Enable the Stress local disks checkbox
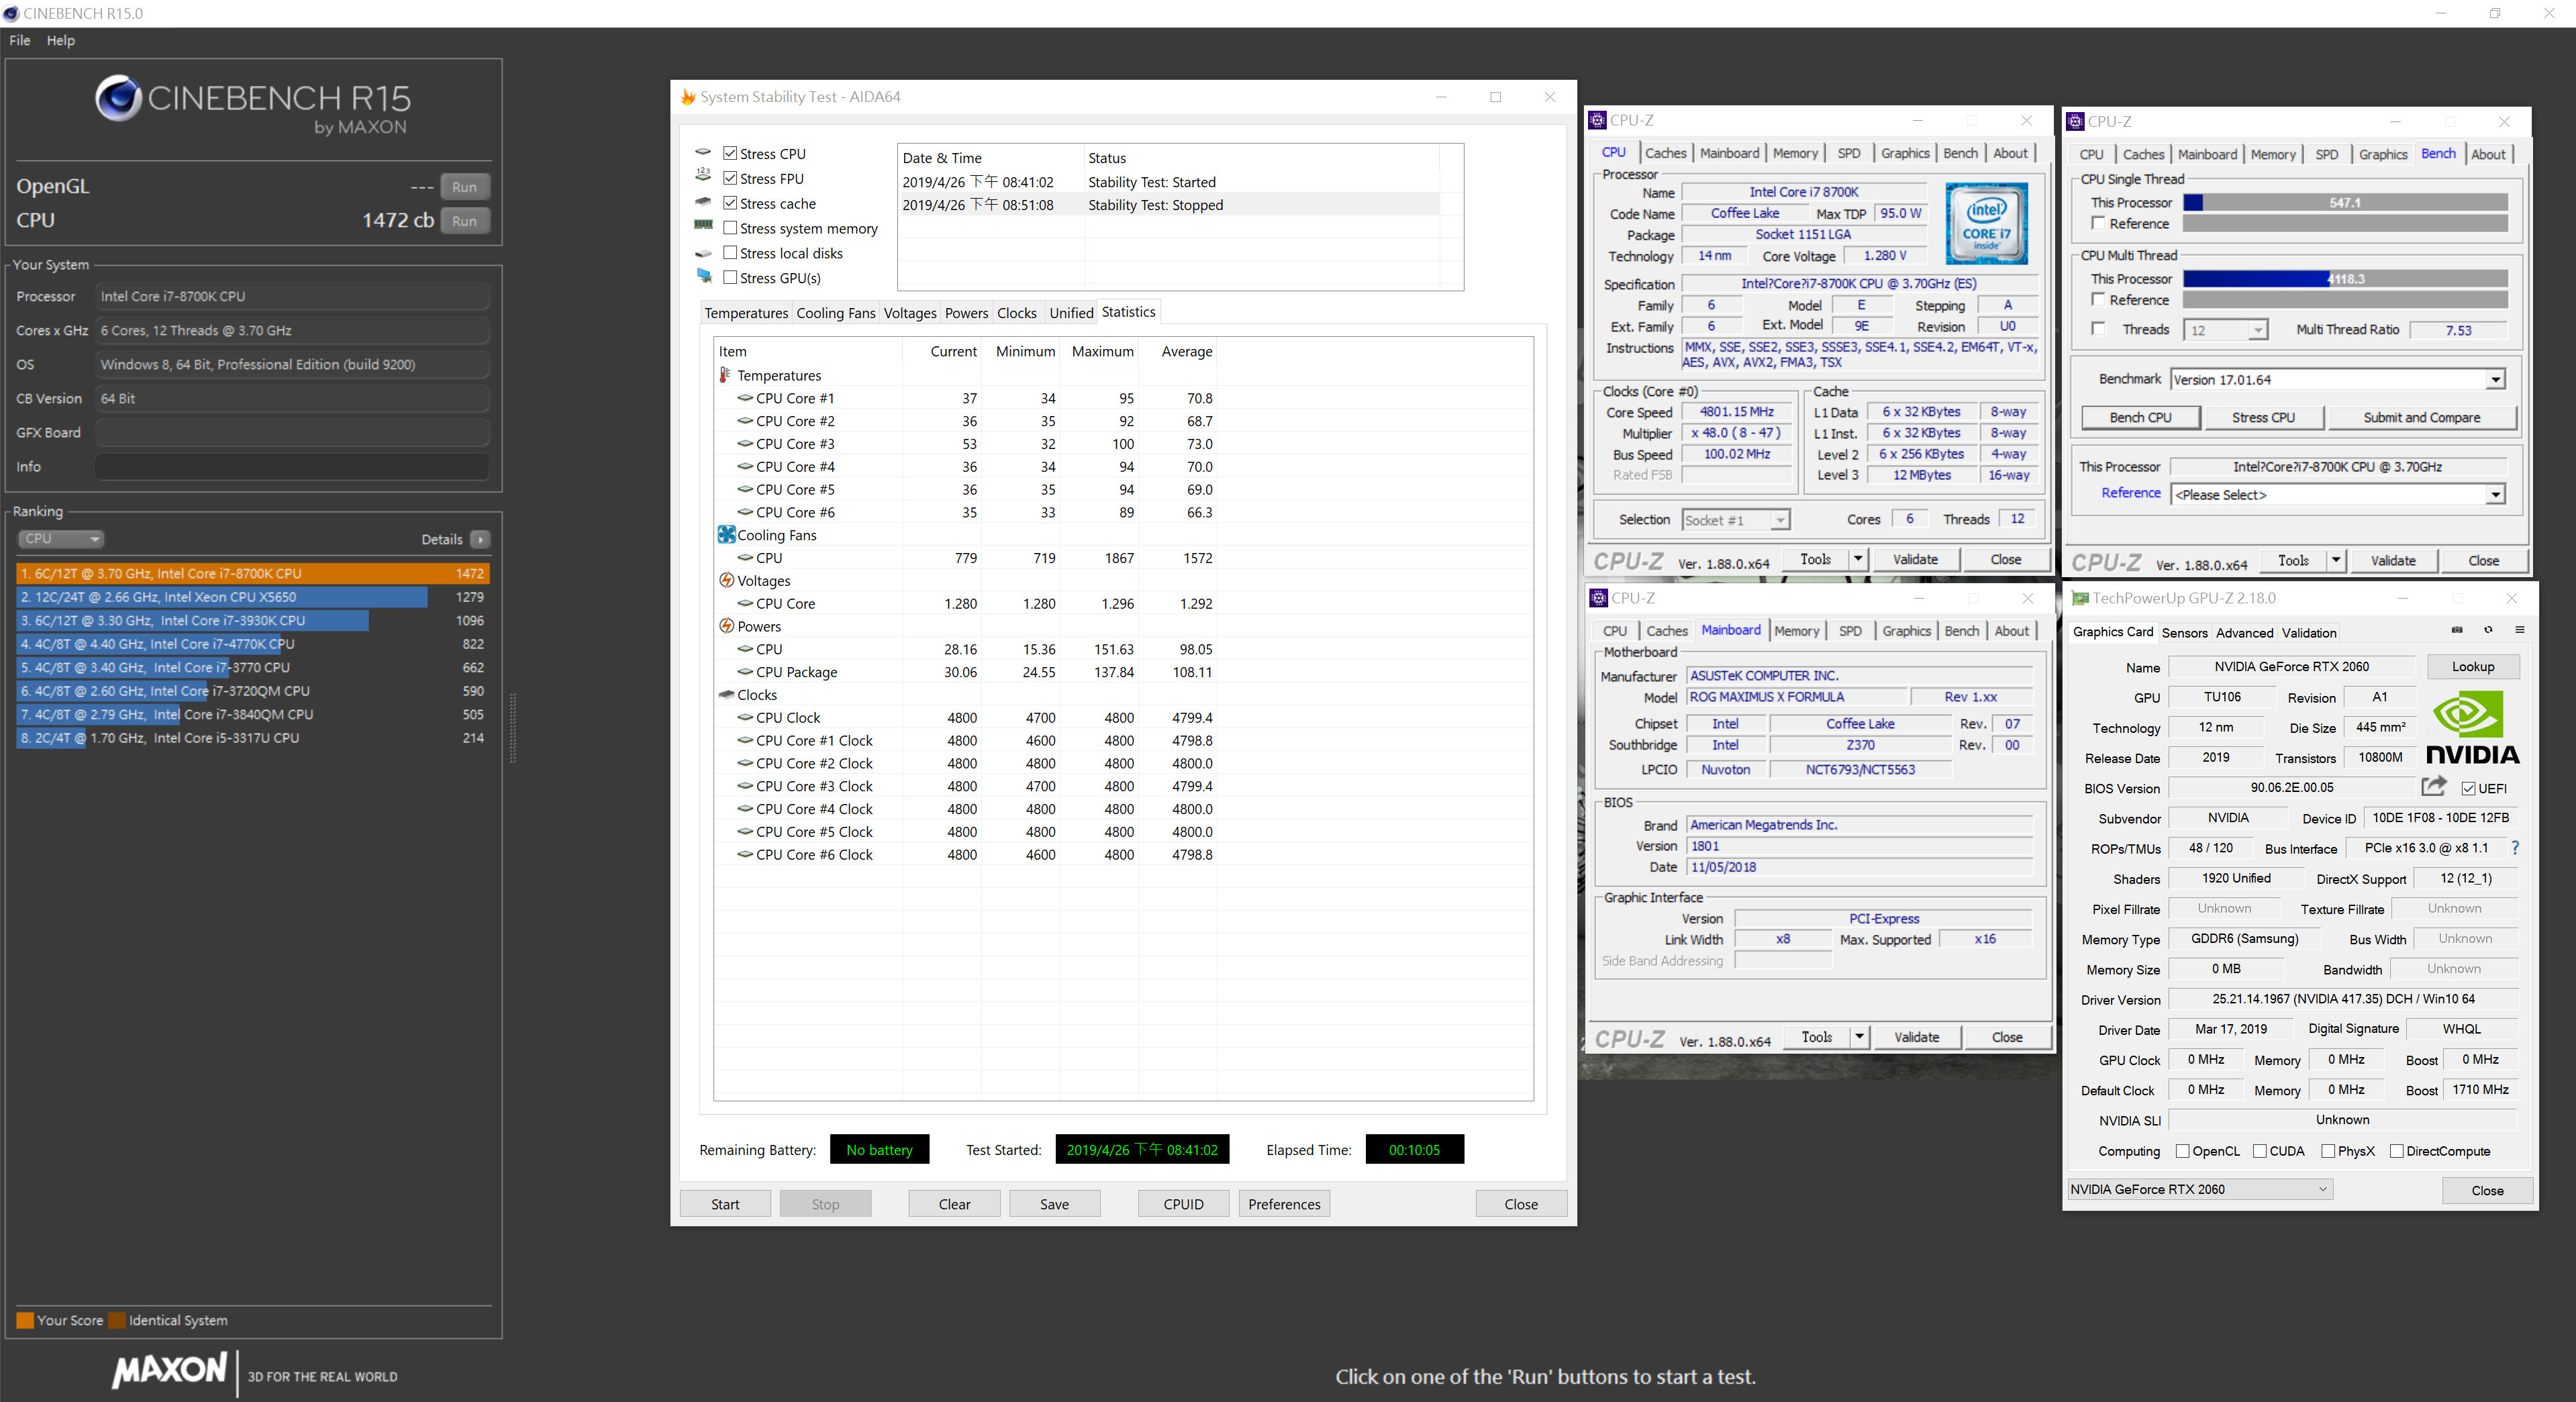The height and width of the screenshot is (1402, 2576). (730, 253)
